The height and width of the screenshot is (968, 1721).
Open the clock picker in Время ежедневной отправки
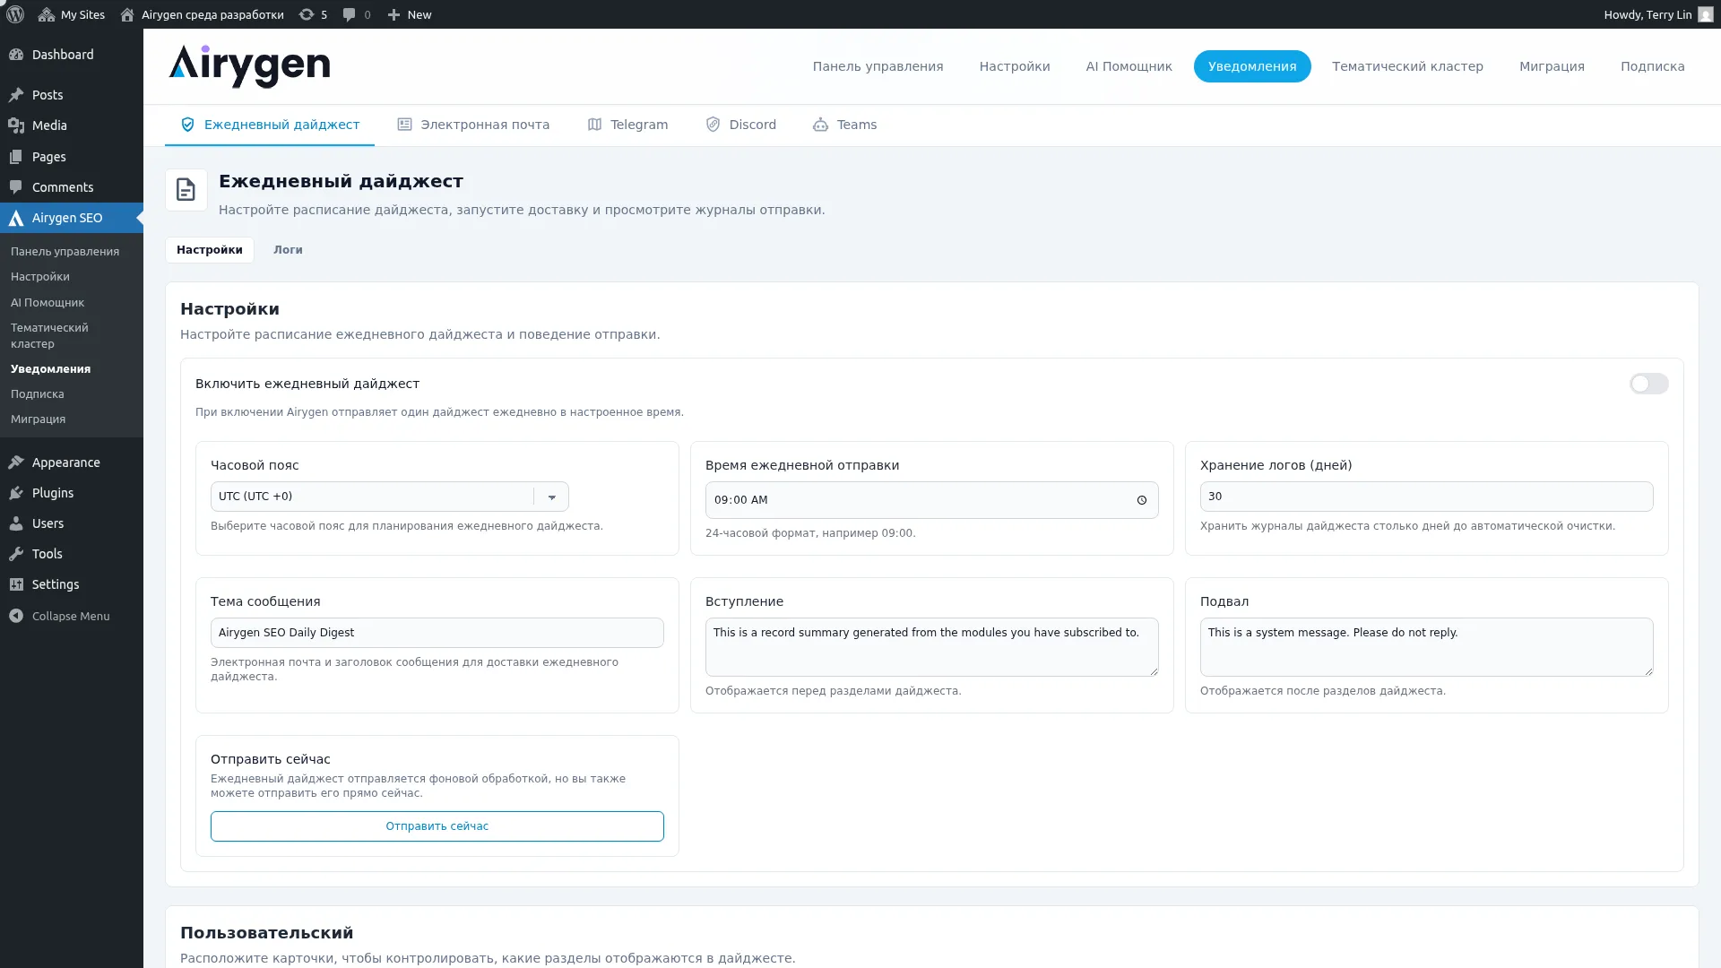click(x=1141, y=500)
